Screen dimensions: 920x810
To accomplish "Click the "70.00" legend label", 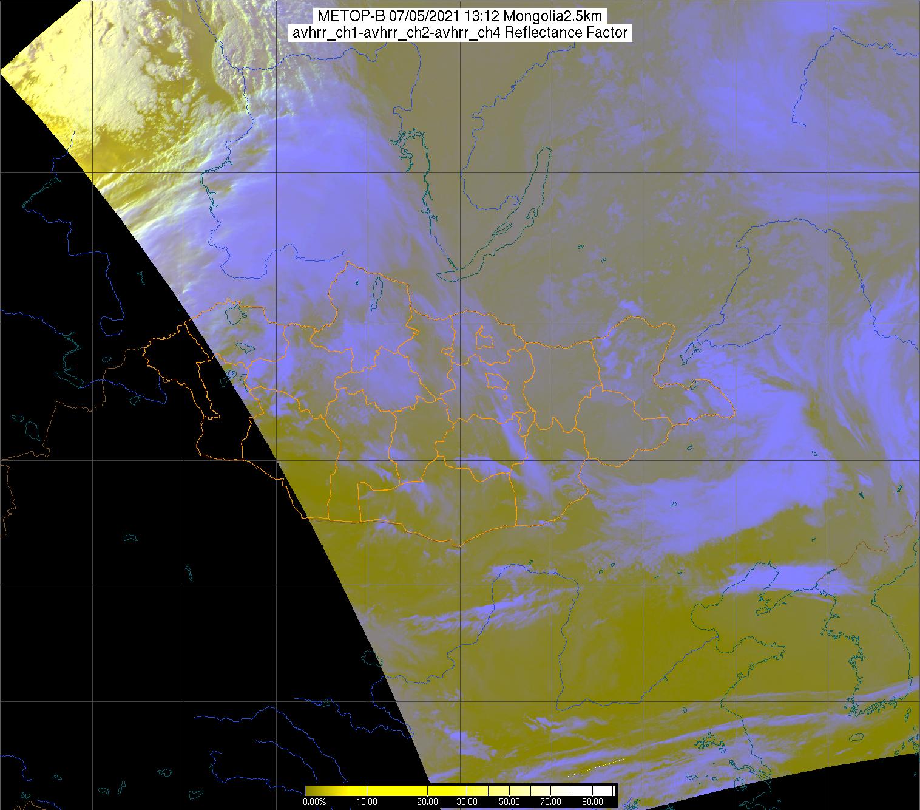I will 551,801.
